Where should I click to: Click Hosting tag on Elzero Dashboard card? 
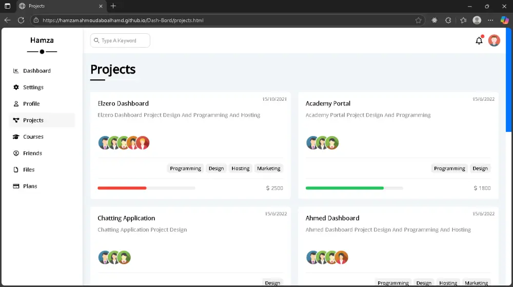click(x=240, y=168)
